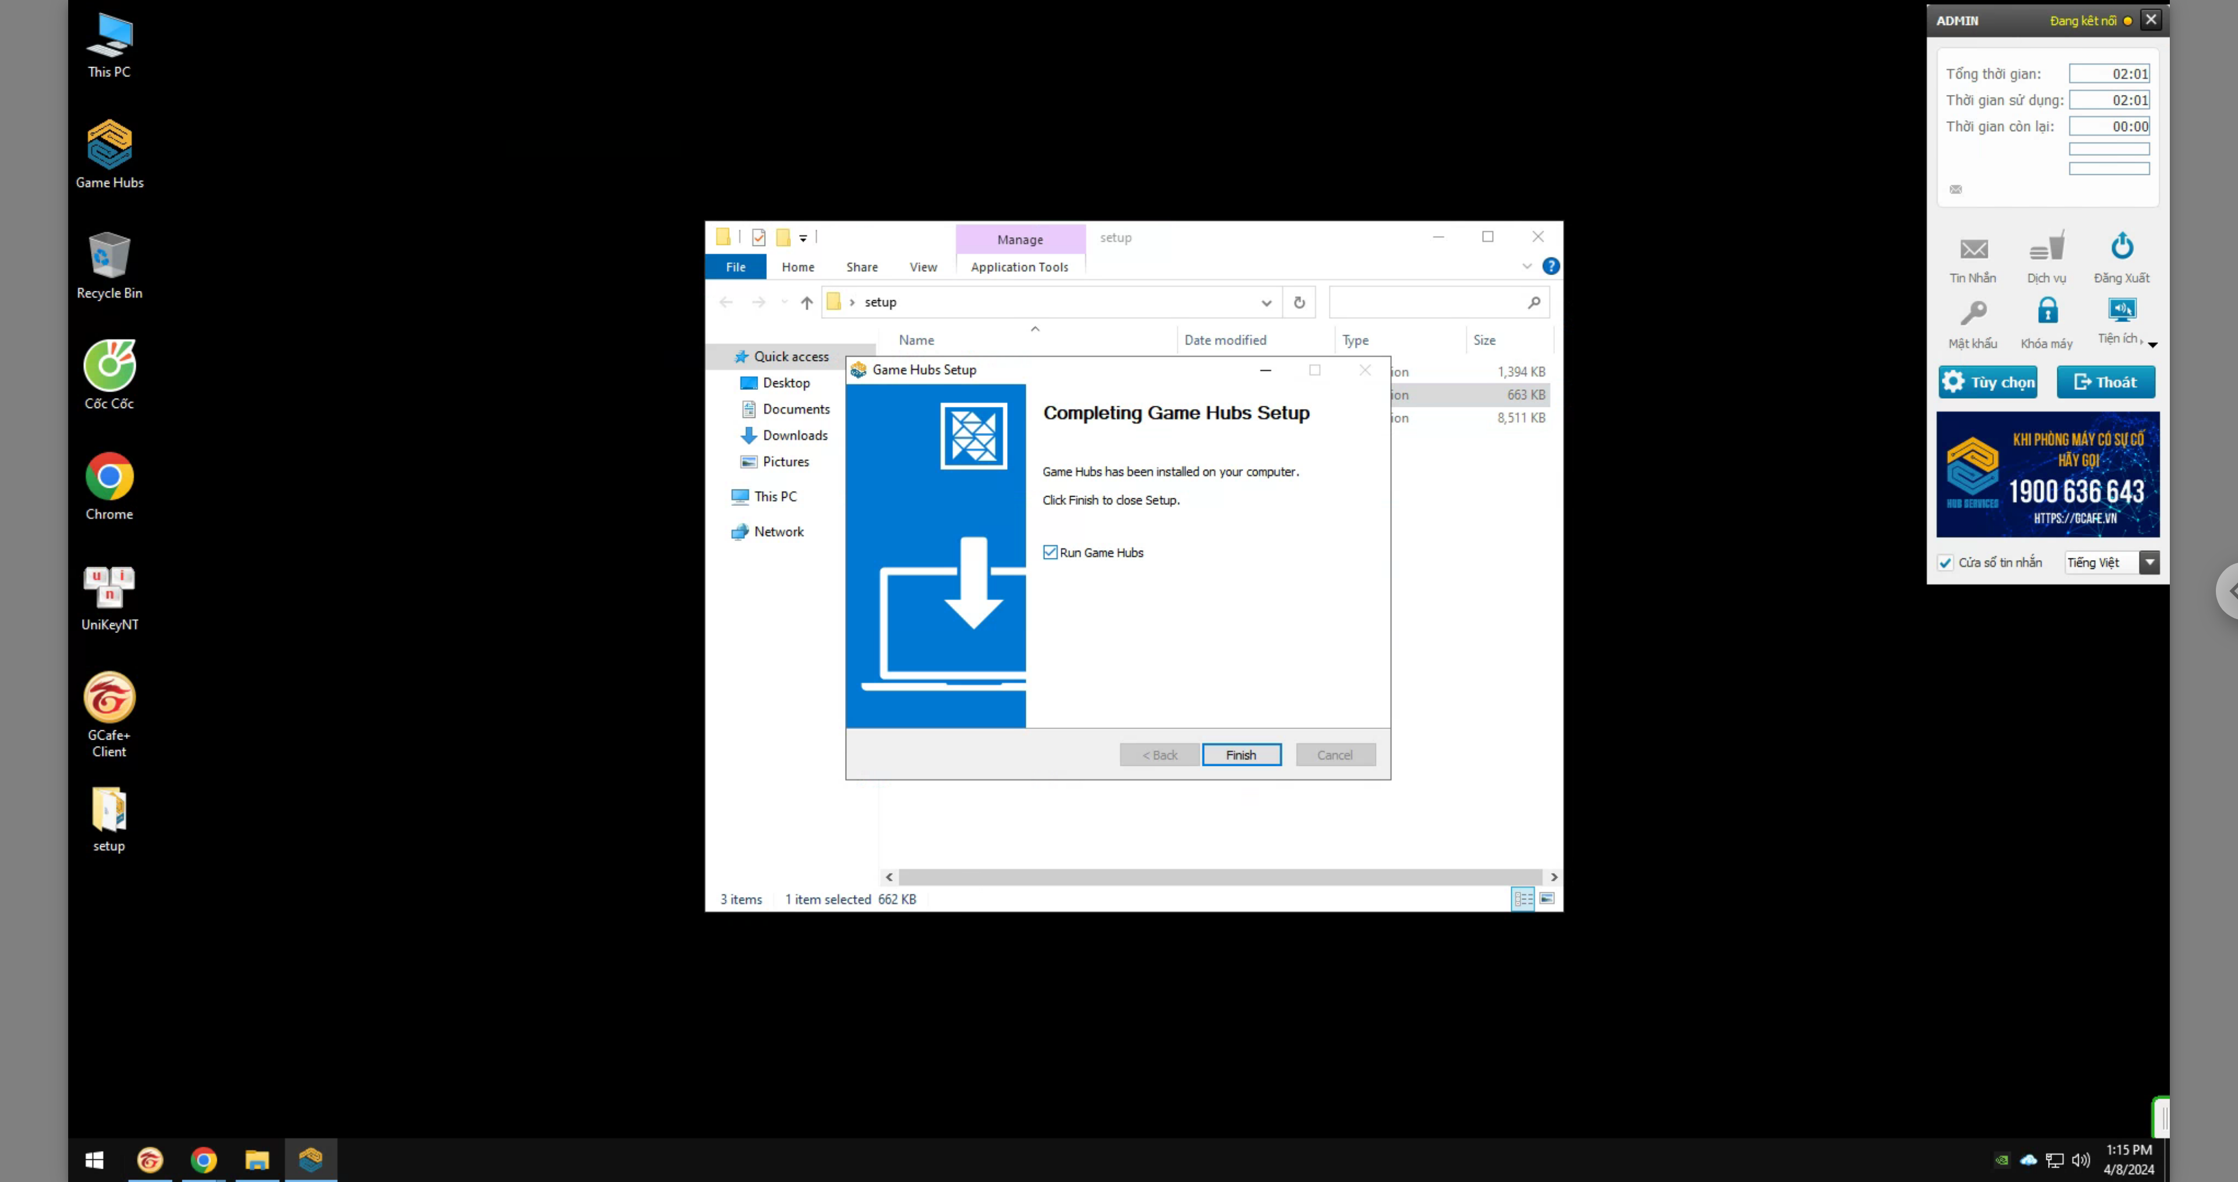Screen dimensions: 2238x1182
Task: Open the File tab in Explorer
Action: tap(736, 267)
